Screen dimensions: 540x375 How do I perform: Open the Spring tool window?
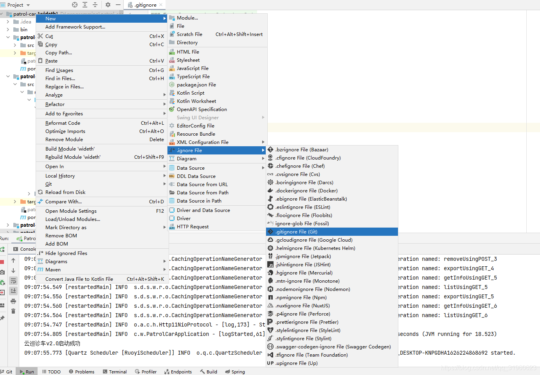[x=235, y=371]
